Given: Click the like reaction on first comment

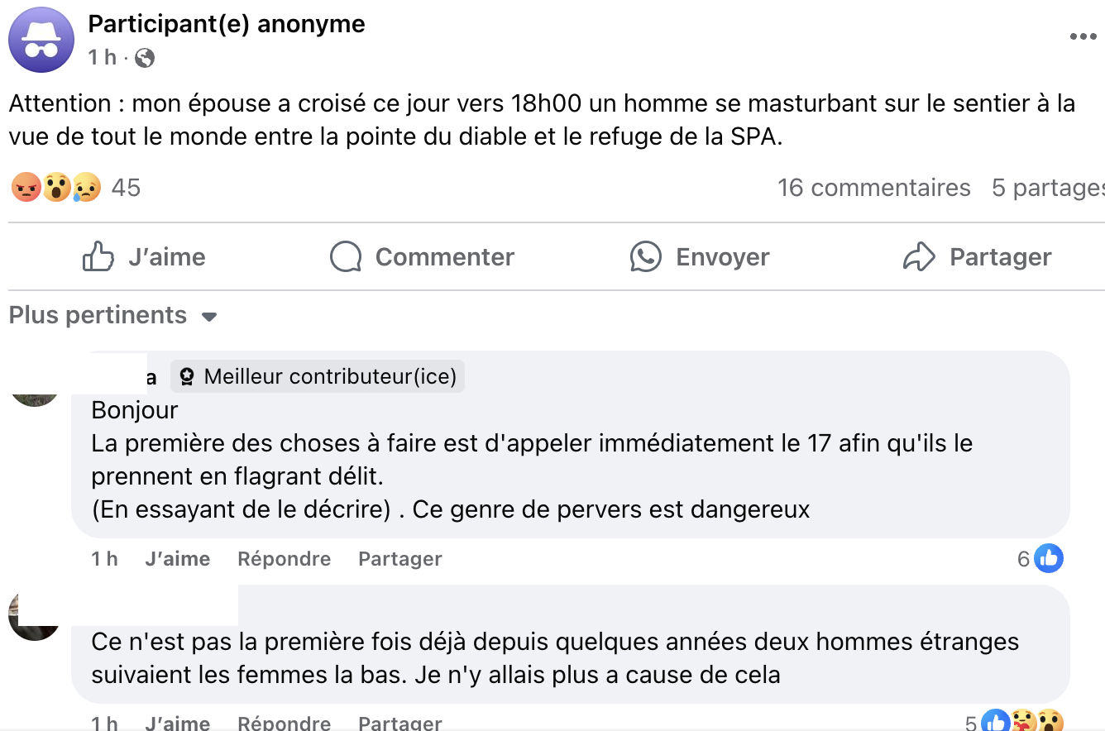Looking at the screenshot, I should coord(1048,559).
